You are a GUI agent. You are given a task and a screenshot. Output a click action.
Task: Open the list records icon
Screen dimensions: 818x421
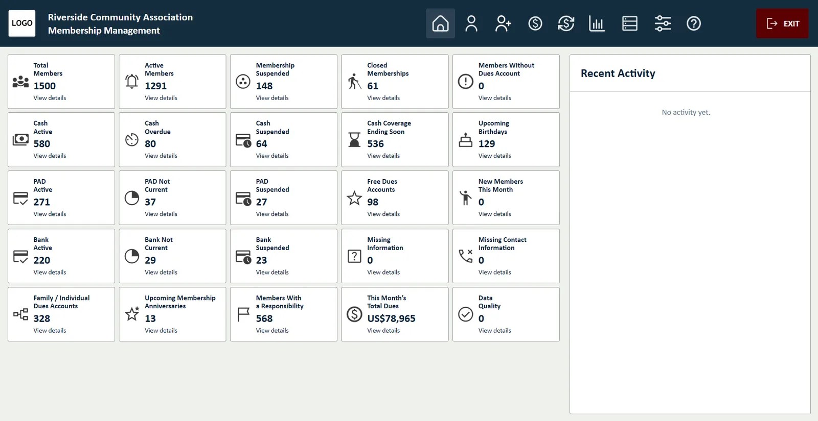(x=630, y=23)
